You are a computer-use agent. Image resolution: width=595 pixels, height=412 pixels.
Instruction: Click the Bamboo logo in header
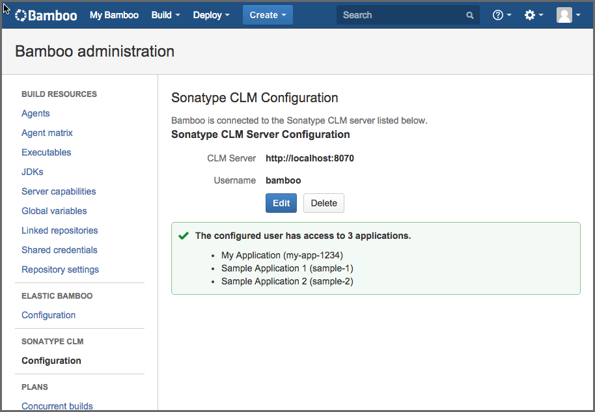tap(46, 15)
